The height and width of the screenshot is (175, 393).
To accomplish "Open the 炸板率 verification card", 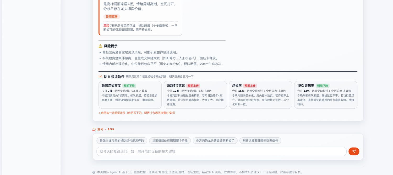I will pyautogui.click(x=260, y=95).
